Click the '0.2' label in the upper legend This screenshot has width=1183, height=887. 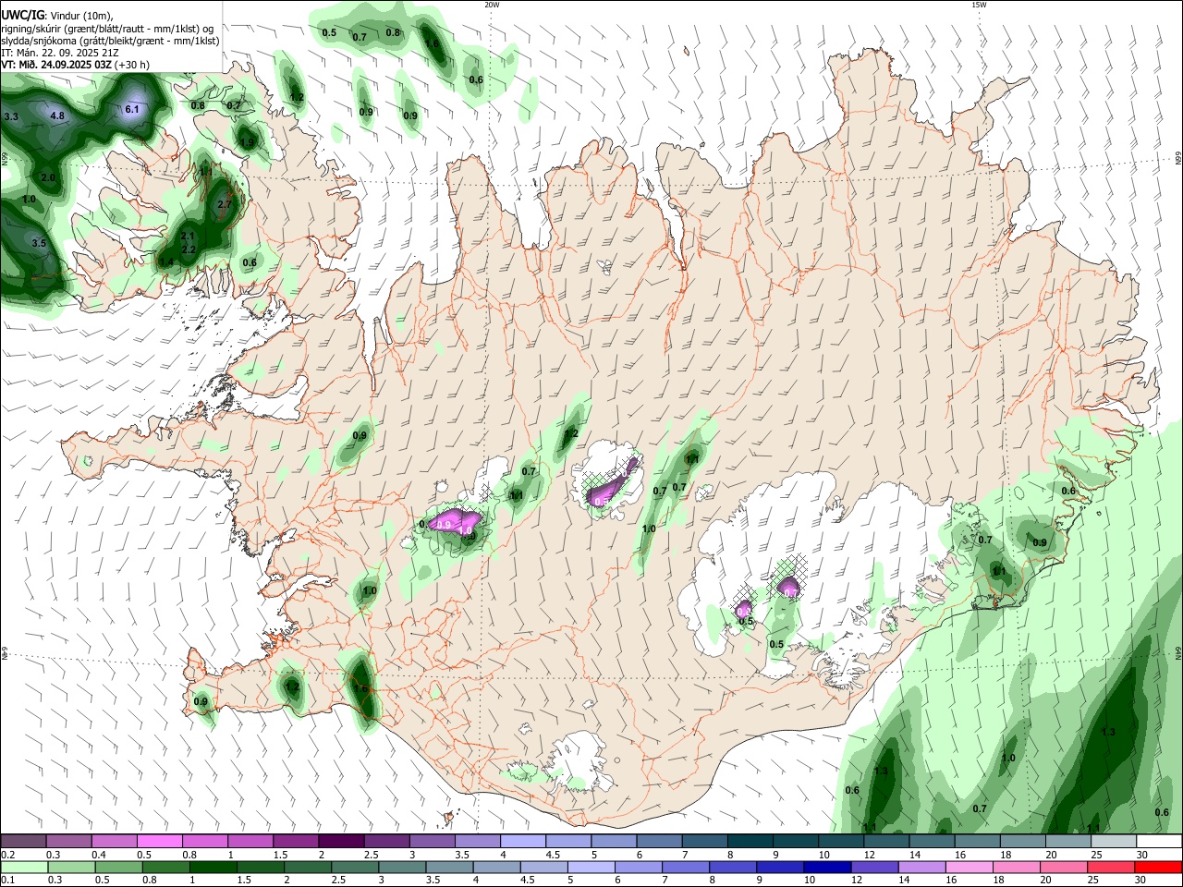coord(7,855)
